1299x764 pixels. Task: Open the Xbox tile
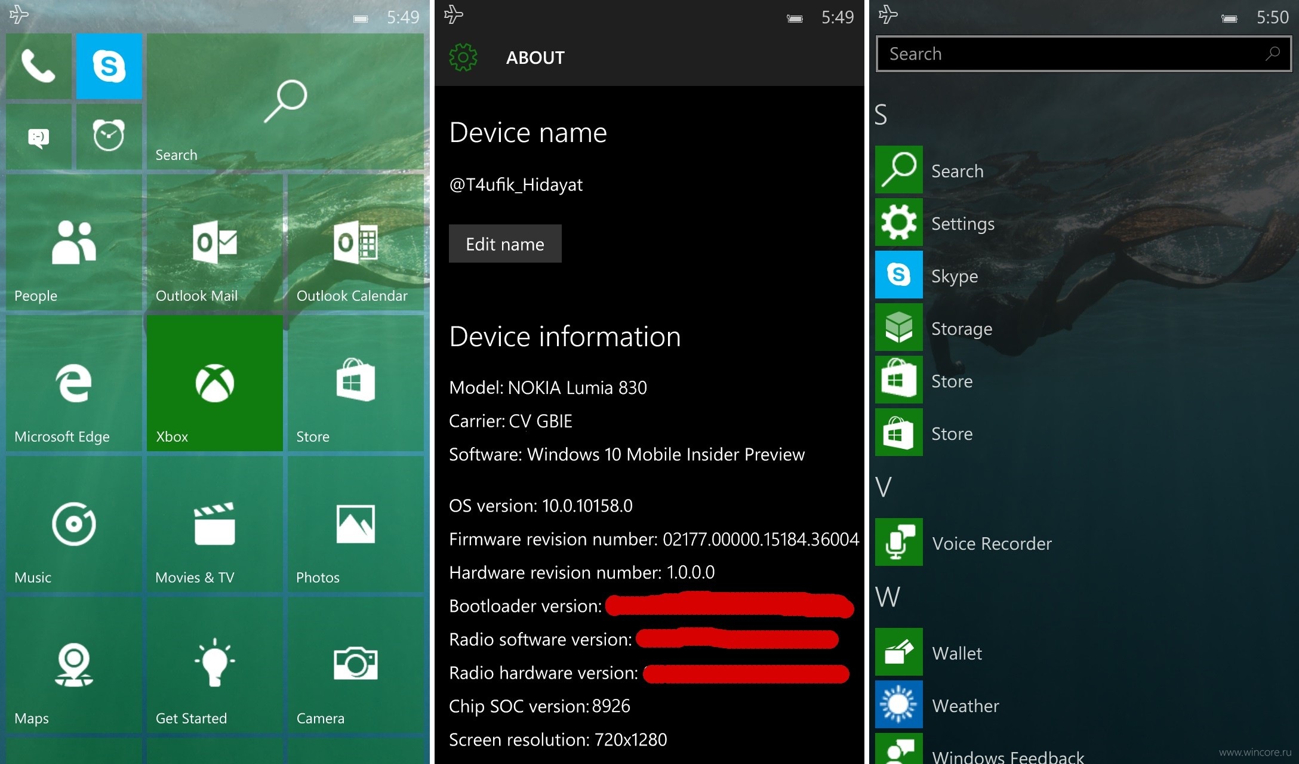[x=215, y=383]
